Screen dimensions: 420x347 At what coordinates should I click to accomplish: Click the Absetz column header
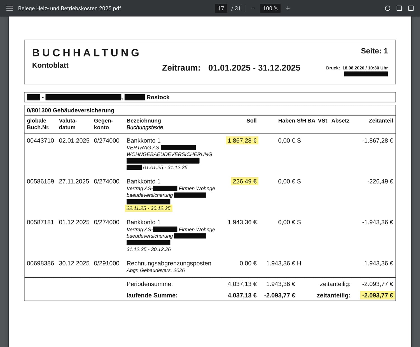click(340, 121)
